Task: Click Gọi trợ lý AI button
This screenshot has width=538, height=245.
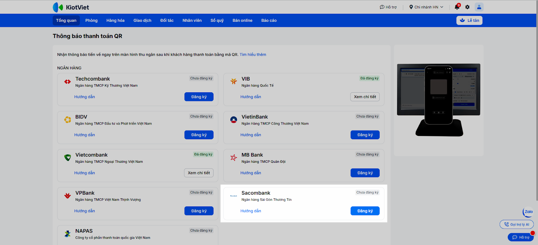Action: tap(517, 225)
